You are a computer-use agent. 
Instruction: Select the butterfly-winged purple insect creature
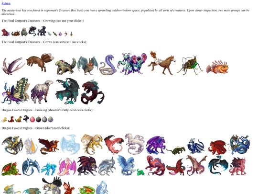pyautogui.click(x=16, y=91)
